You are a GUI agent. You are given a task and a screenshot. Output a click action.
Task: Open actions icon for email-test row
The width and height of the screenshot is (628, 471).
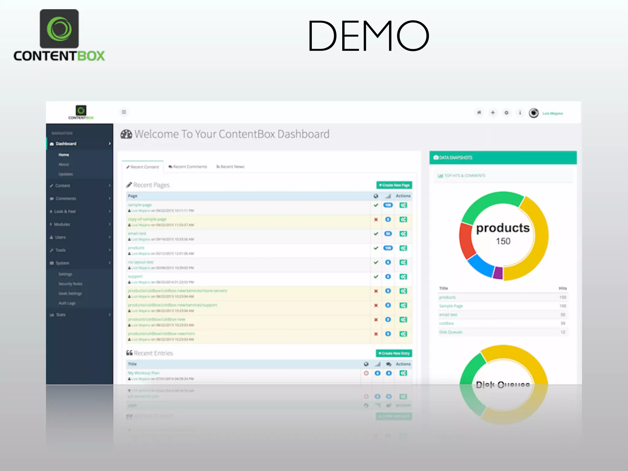click(403, 234)
